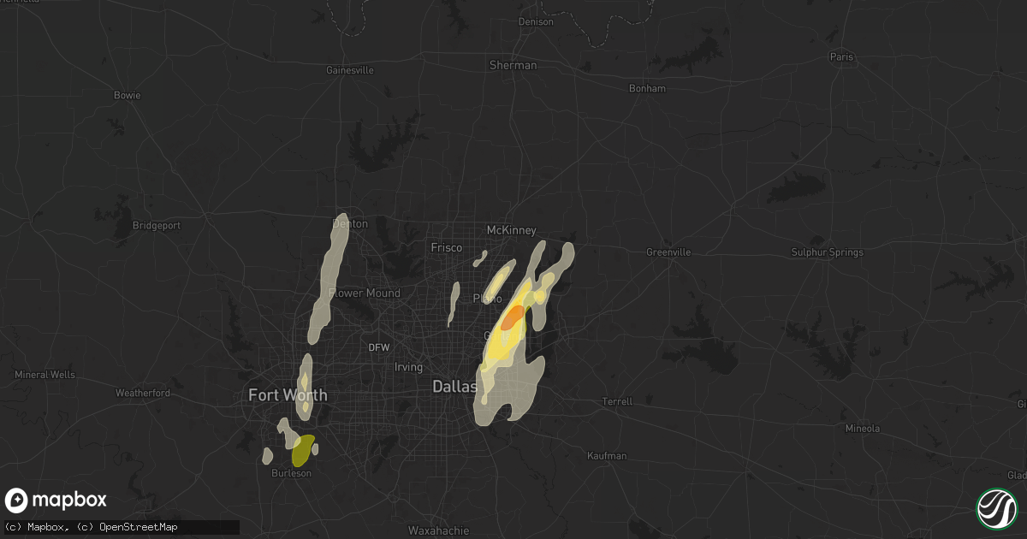Click the DFW airport label
The width and height of the screenshot is (1027, 539).
click(x=379, y=347)
